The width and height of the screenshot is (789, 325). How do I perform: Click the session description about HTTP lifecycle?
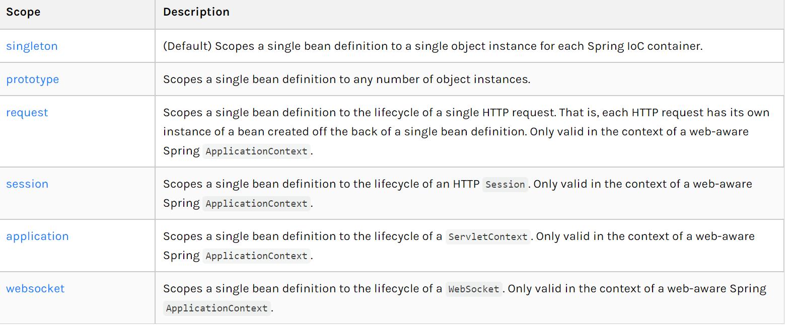point(458,194)
